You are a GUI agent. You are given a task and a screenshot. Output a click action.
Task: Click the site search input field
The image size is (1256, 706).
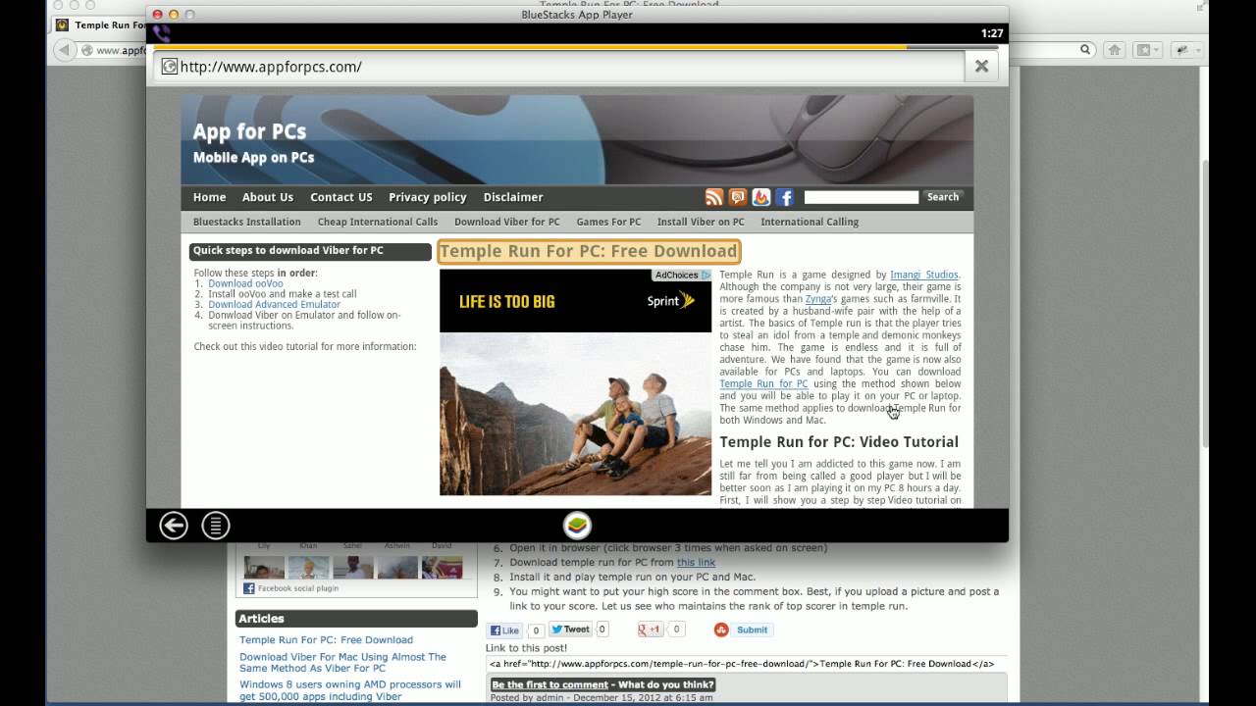point(861,197)
